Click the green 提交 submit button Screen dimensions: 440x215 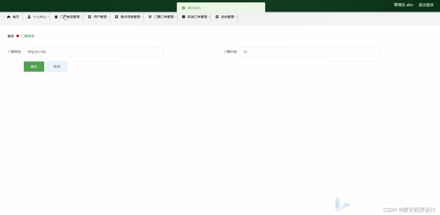click(x=34, y=67)
